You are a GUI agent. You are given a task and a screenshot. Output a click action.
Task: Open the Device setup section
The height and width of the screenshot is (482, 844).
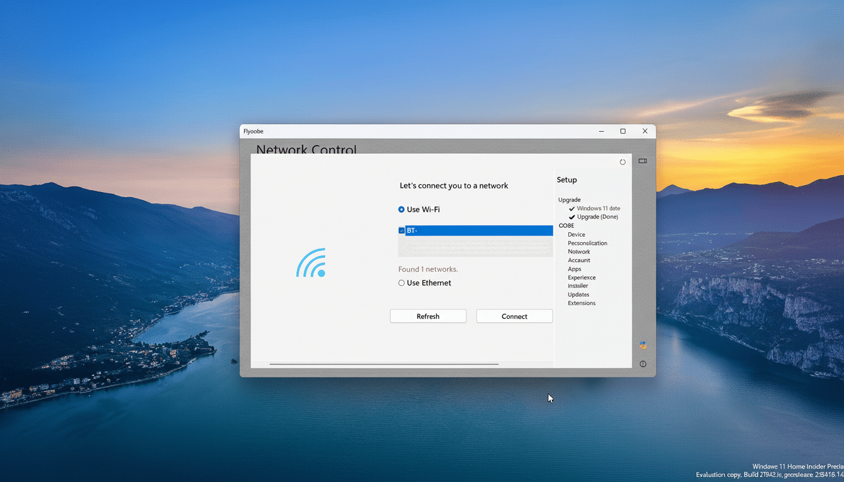[576, 234]
